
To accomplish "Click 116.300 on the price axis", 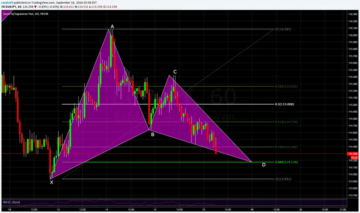I will 353,14.
